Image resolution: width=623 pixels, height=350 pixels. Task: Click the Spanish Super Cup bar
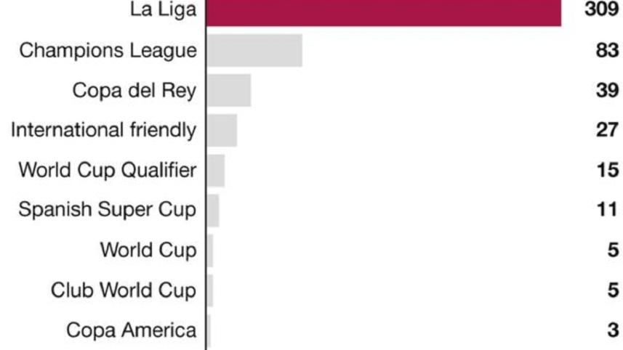click(x=213, y=210)
